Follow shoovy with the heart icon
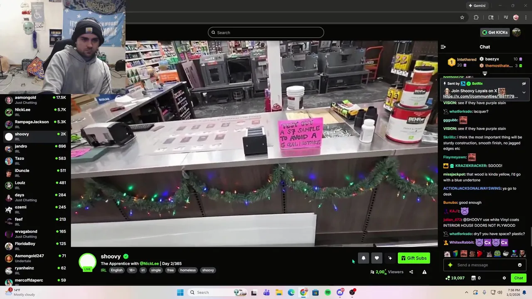This screenshot has width=532, height=299. click(x=377, y=258)
